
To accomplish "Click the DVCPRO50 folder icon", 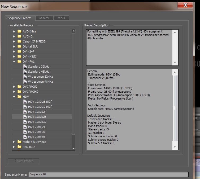I will (20, 86).
